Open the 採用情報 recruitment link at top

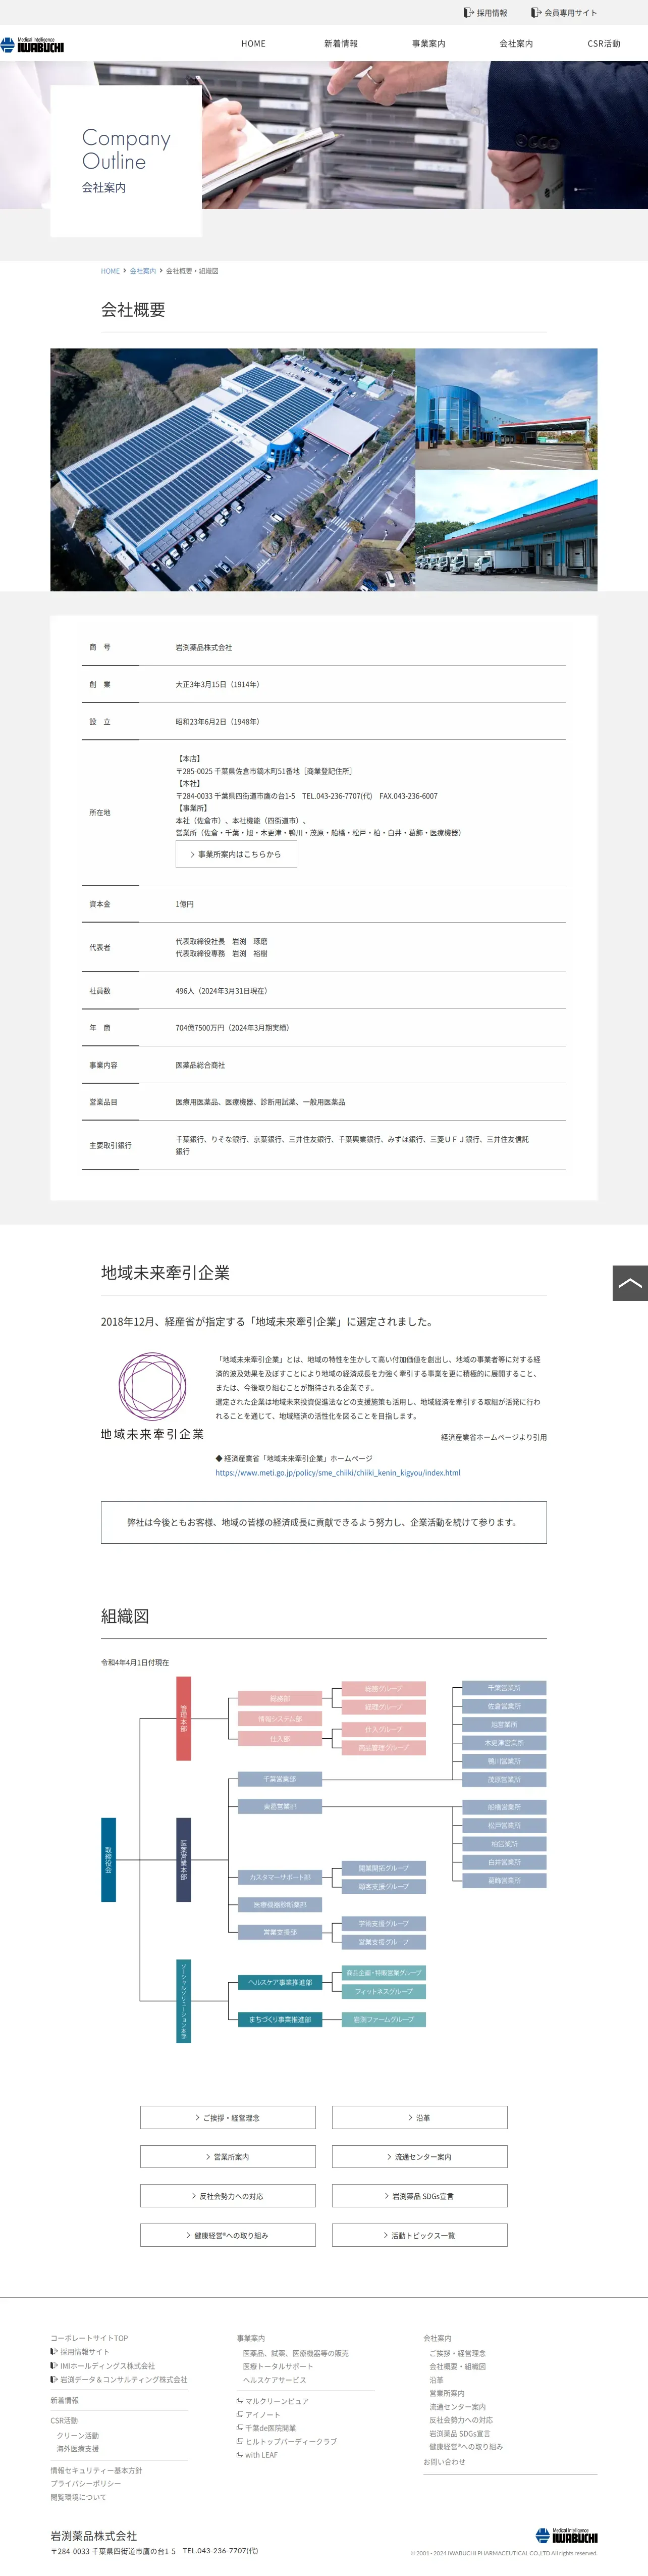[491, 13]
